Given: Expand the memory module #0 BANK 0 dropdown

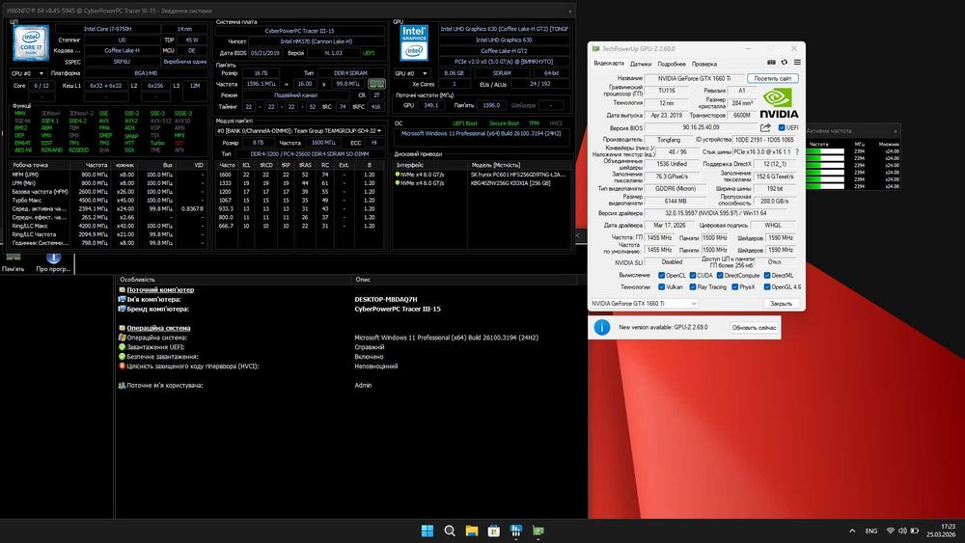Looking at the screenshot, I should [x=299, y=131].
